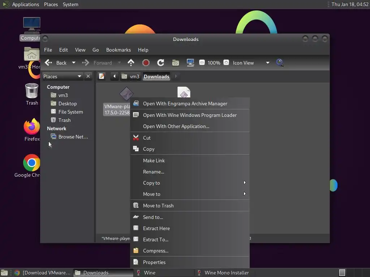The width and height of the screenshot is (370, 277).
Task: Open the Edit menu
Action: tap(64, 50)
